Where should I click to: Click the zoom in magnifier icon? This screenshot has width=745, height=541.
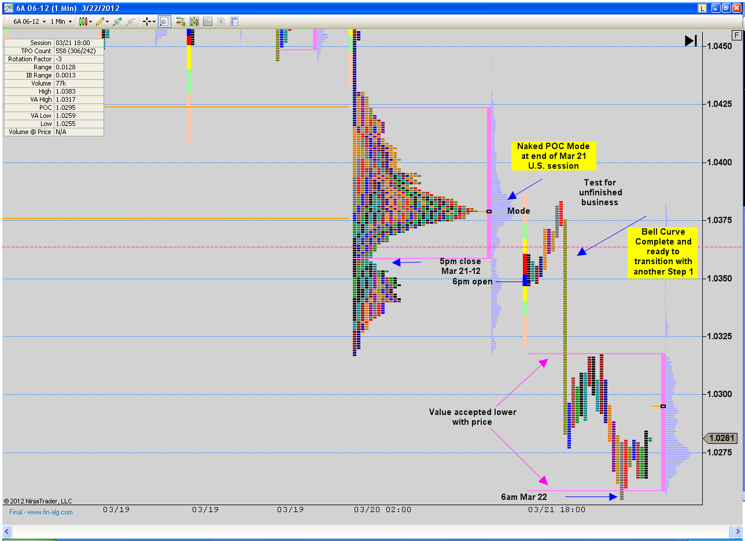click(x=117, y=21)
